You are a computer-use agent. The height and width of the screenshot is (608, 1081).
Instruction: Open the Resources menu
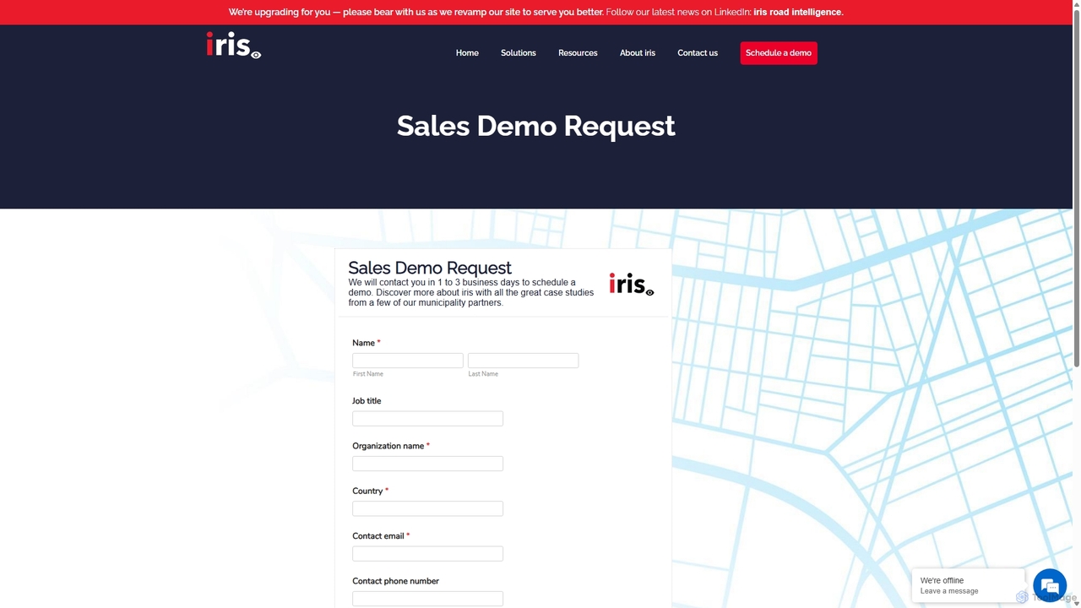578,53
